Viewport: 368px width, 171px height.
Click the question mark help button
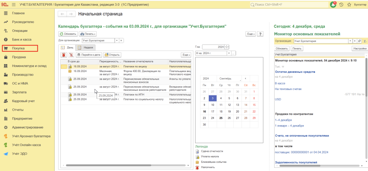click(x=261, y=34)
